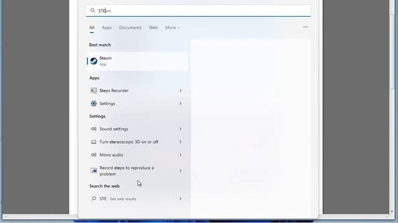The height and width of the screenshot is (223, 398).
Task: Click the Record steps icon
Action: coord(94,171)
